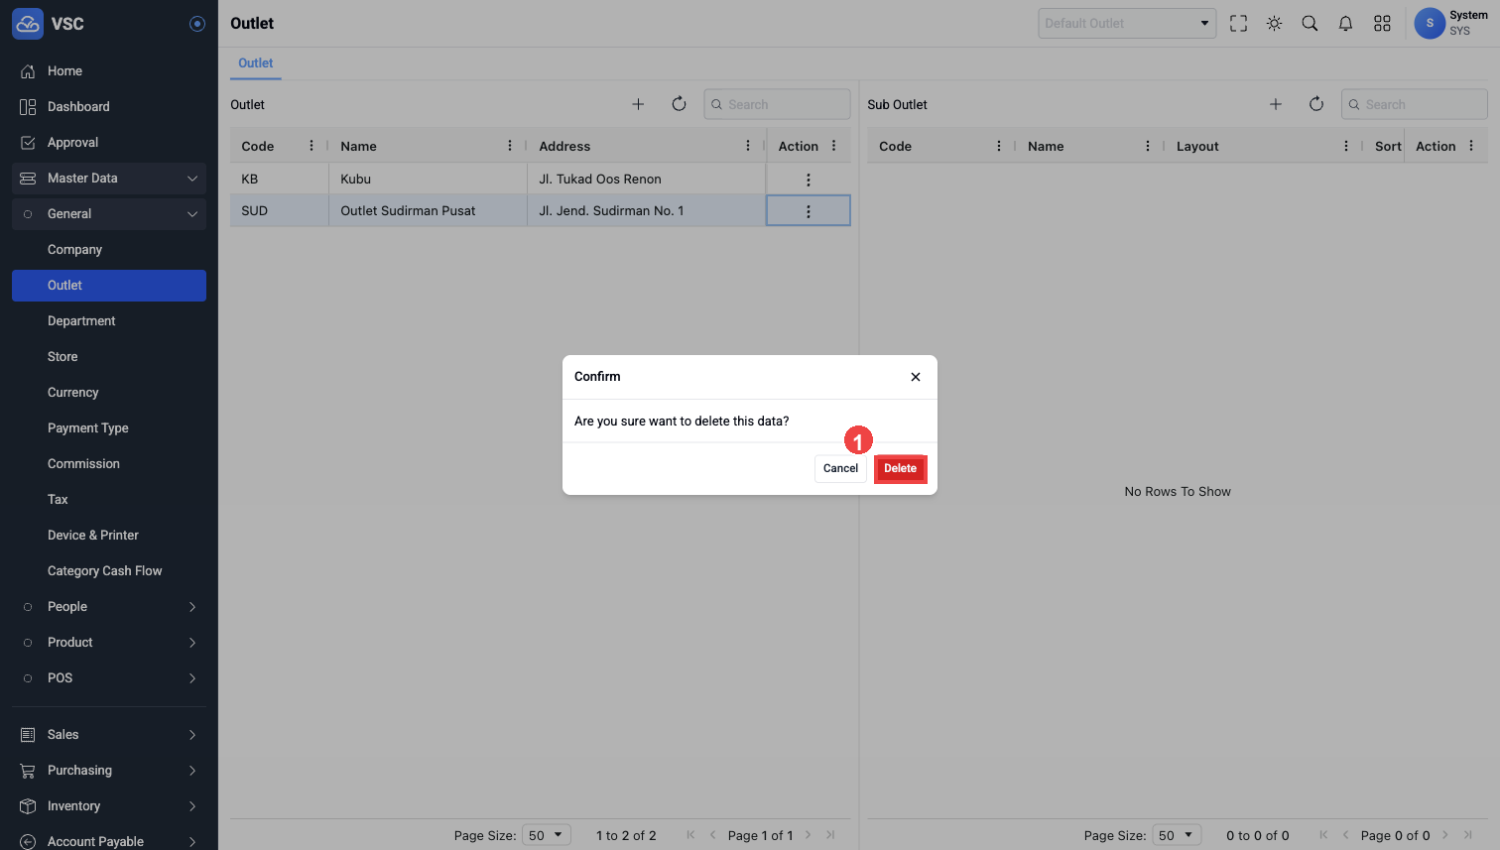Click the fullscreen toggle icon

(1238, 24)
